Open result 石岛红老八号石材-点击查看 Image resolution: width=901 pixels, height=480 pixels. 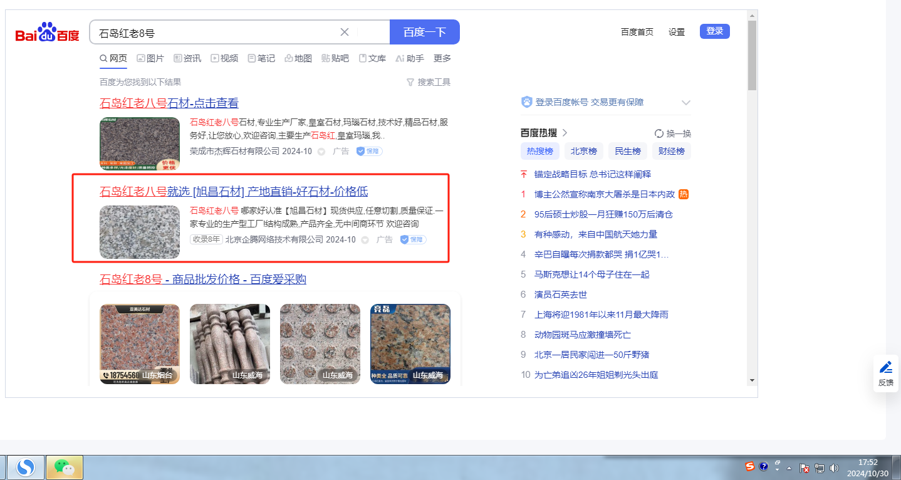tap(169, 103)
